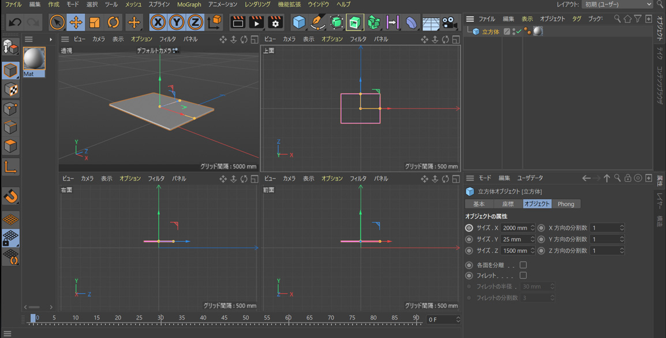Image resolution: width=666 pixels, height=338 pixels.
Task: Open the レイアウト dropdown
Action: [x=617, y=5]
